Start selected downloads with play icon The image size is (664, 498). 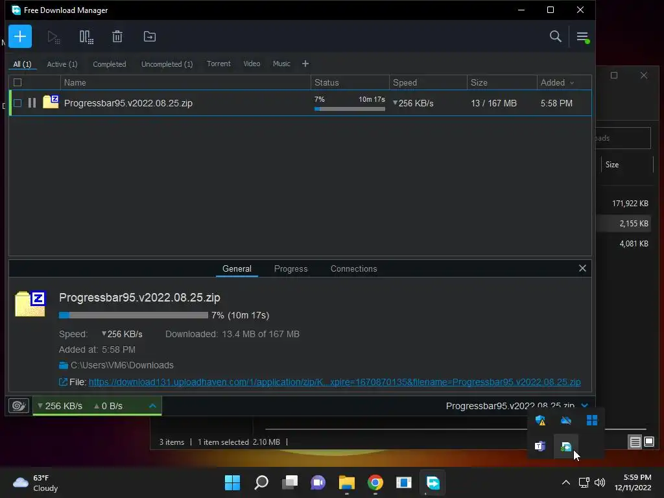pyautogui.click(x=53, y=37)
